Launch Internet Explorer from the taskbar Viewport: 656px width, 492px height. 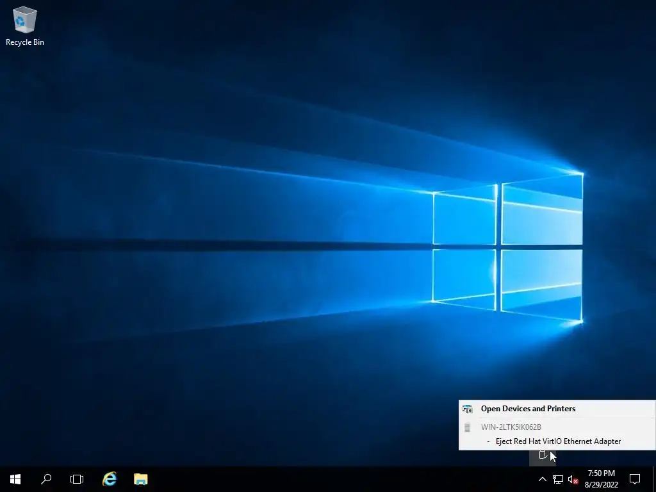click(110, 479)
